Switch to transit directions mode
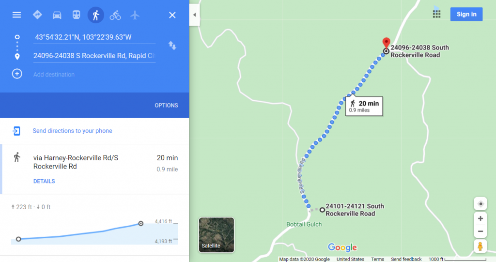The height and width of the screenshot is (262, 496). coord(76,15)
